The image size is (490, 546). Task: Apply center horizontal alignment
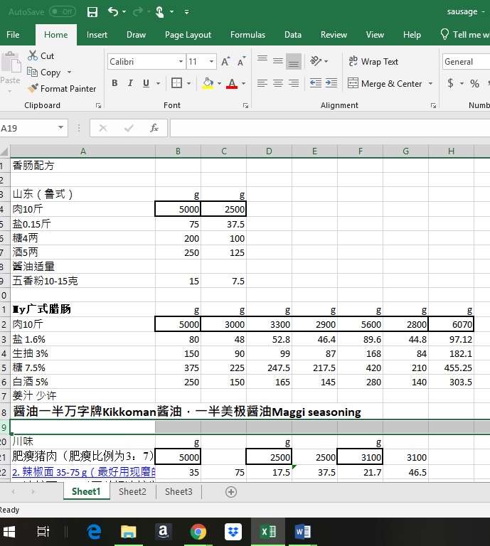(x=277, y=83)
